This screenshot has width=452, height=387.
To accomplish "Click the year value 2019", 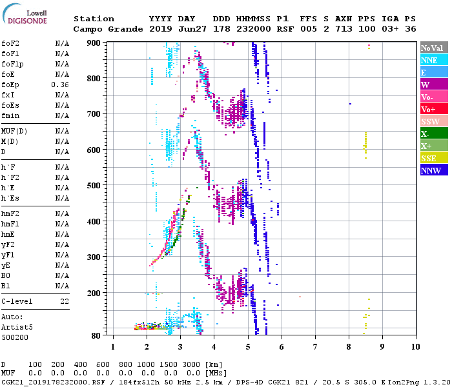I will tap(161, 29).
